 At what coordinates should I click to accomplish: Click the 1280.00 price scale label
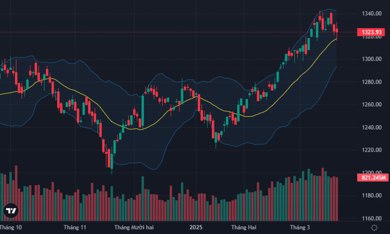(x=371, y=82)
